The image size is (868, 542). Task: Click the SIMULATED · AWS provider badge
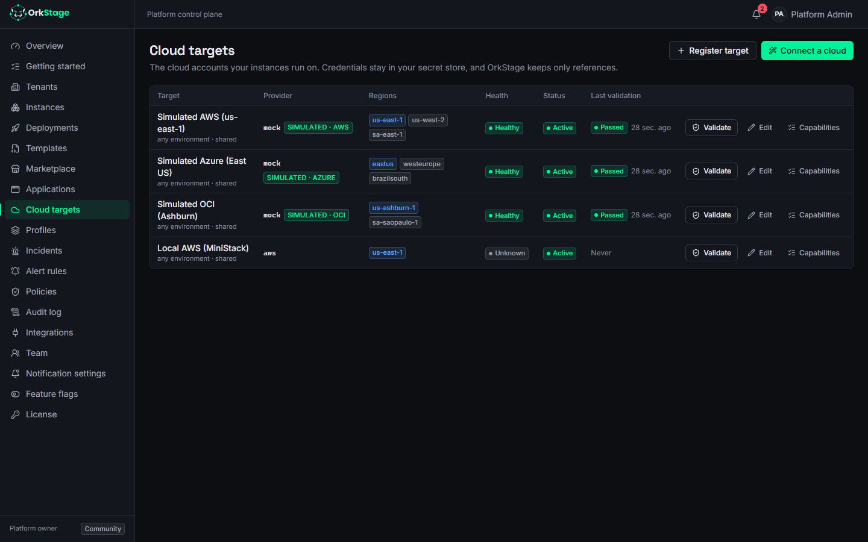(318, 128)
